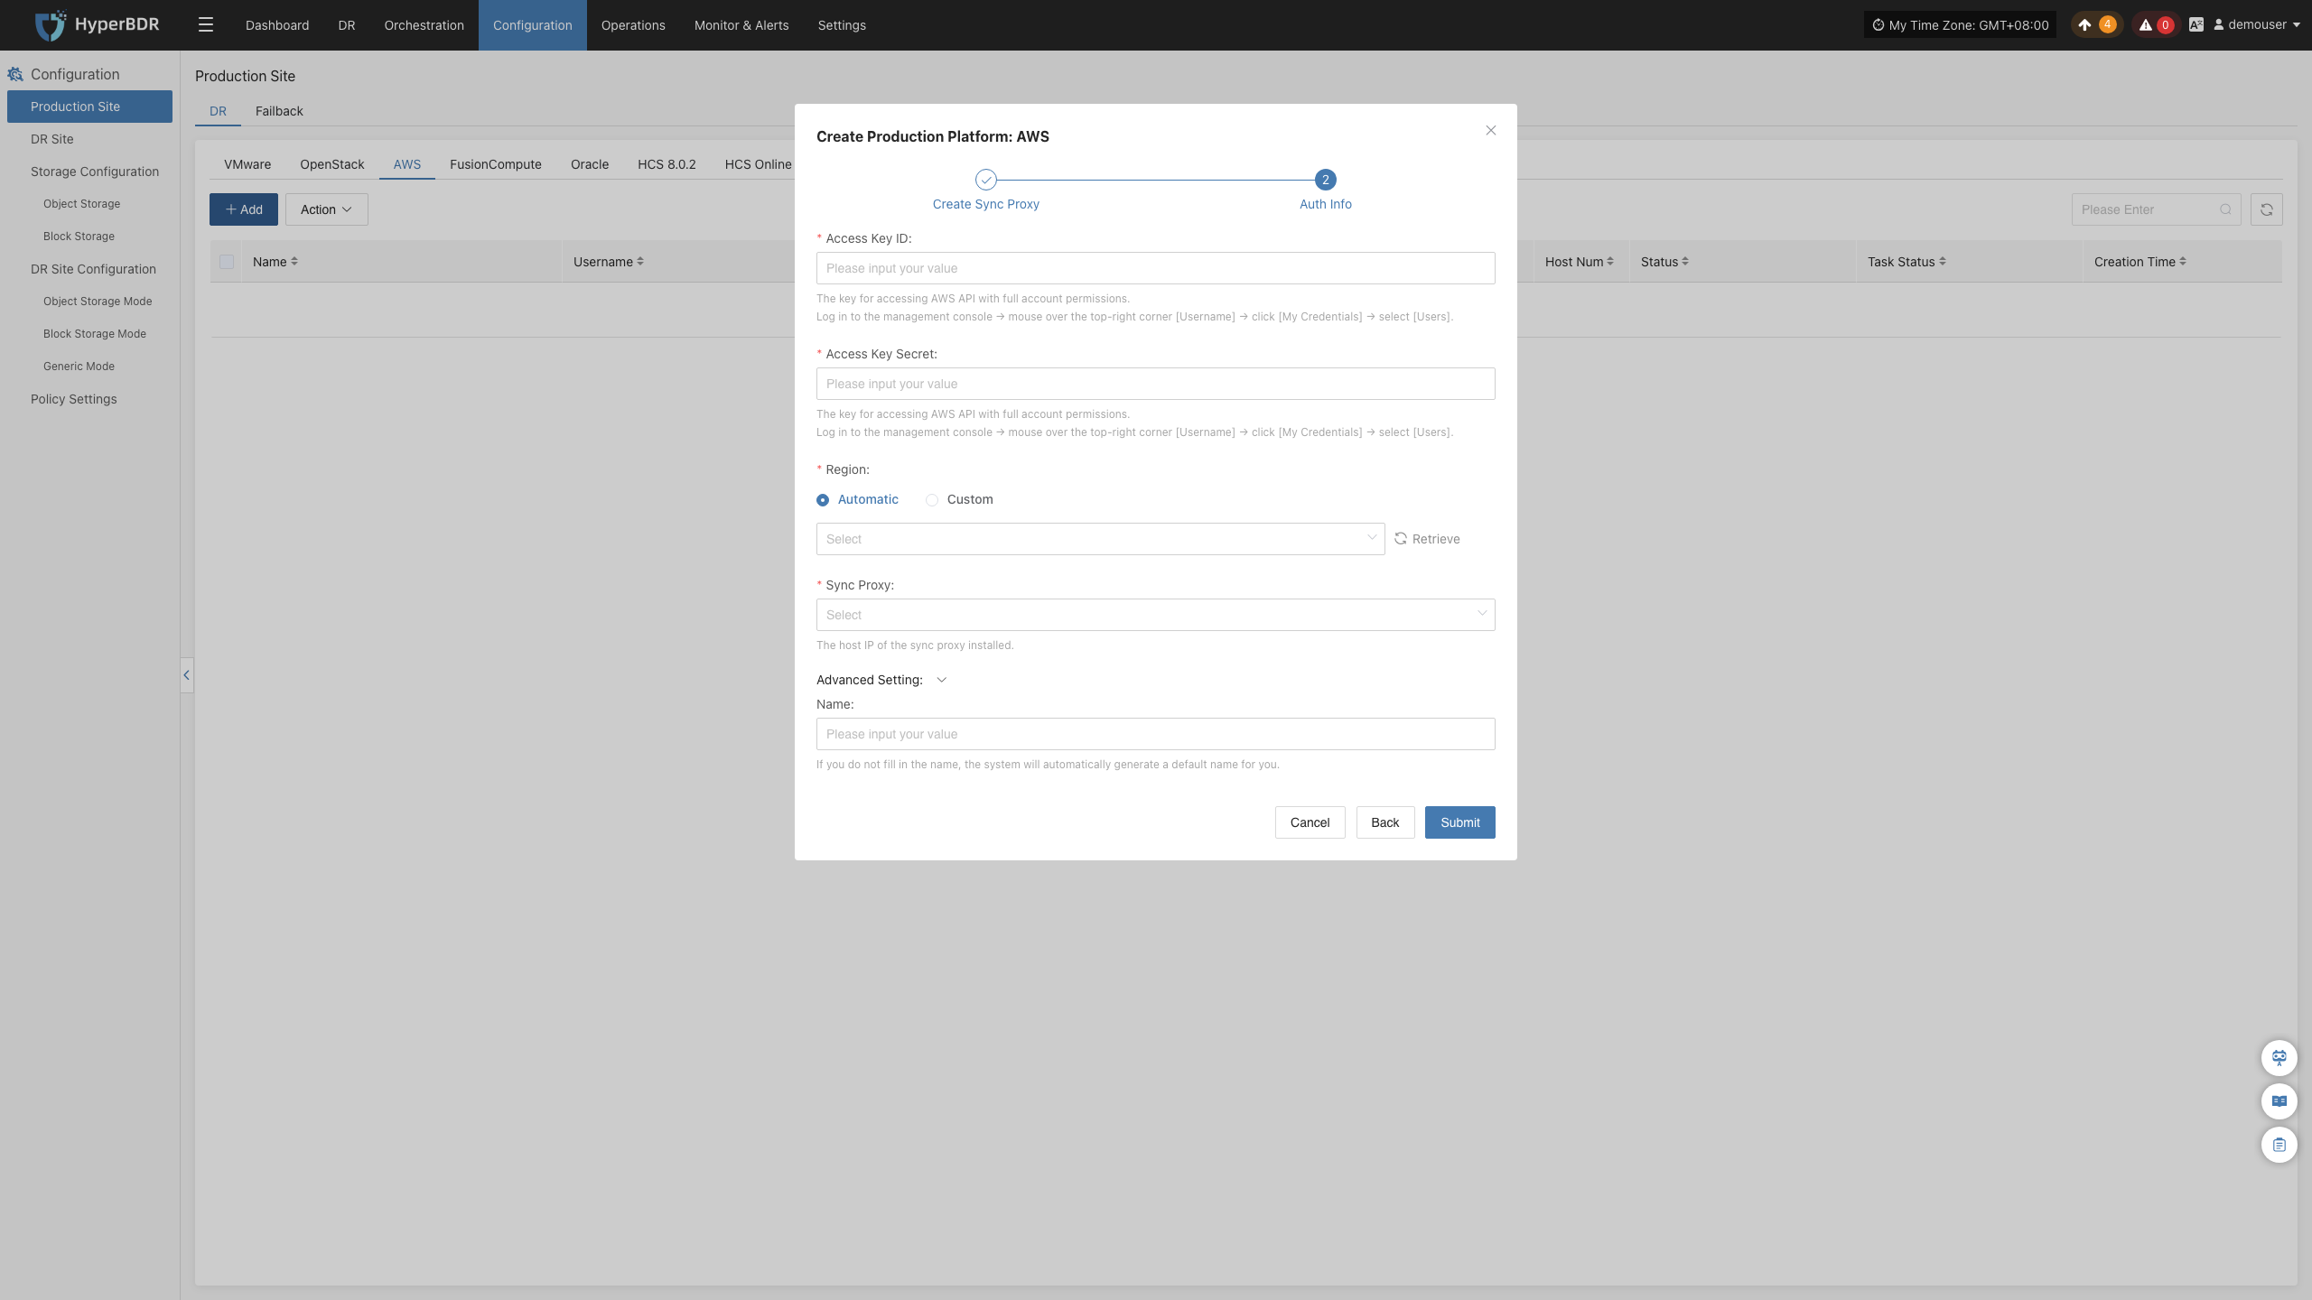Click the Submit button

1460,822
